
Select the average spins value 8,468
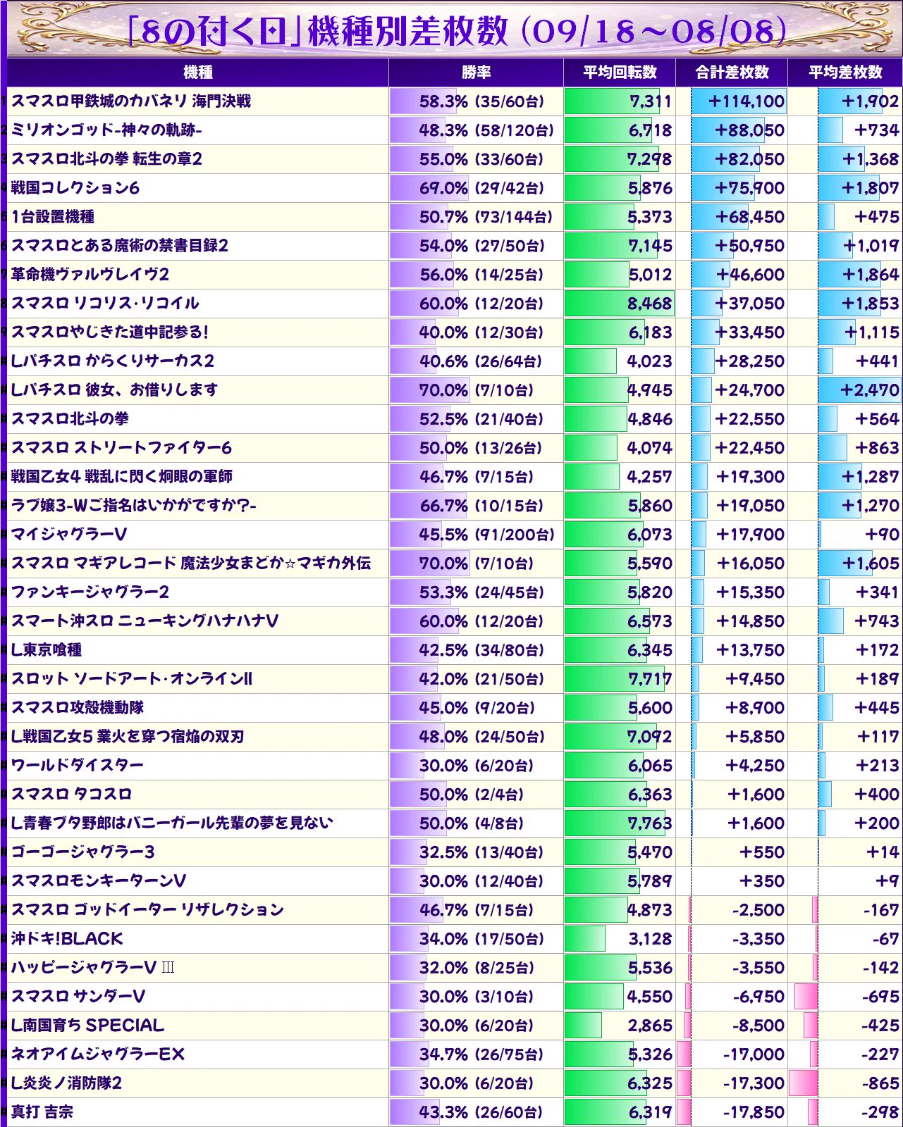650,304
